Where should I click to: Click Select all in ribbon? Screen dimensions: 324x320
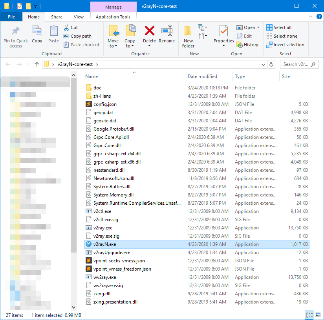coord(279,27)
